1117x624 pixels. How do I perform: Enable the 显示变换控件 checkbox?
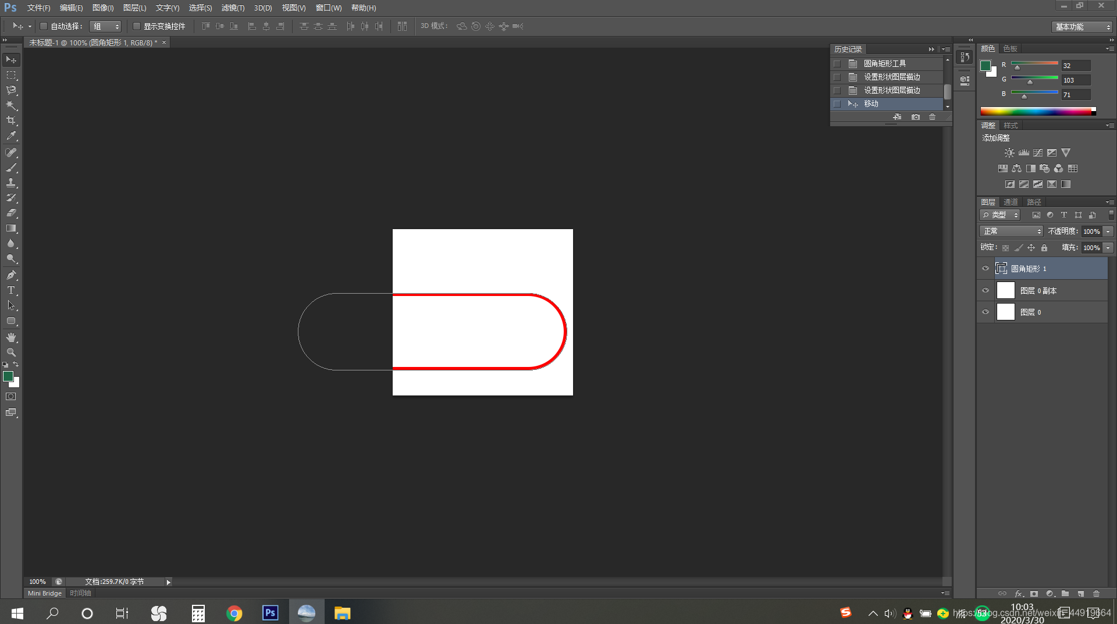[x=137, y=26]
